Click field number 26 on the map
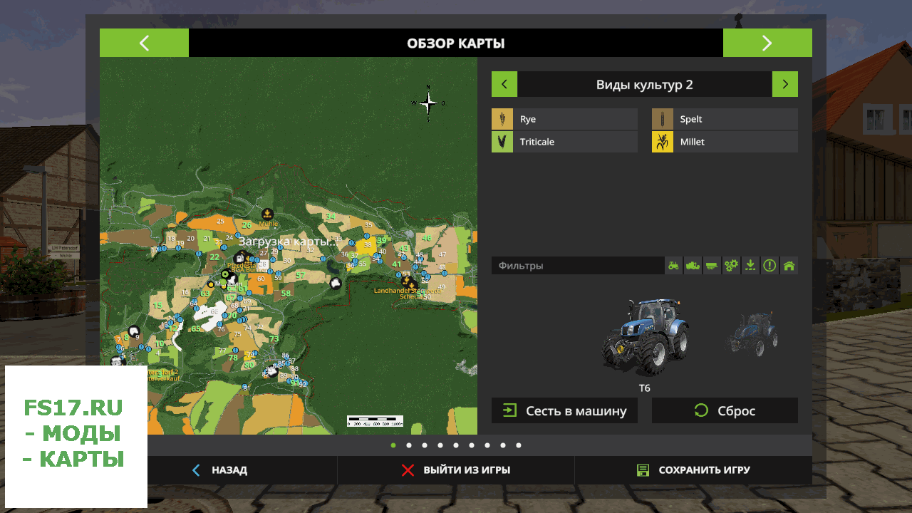This screenshot has height=513, width=912. (x=247, y=224)
